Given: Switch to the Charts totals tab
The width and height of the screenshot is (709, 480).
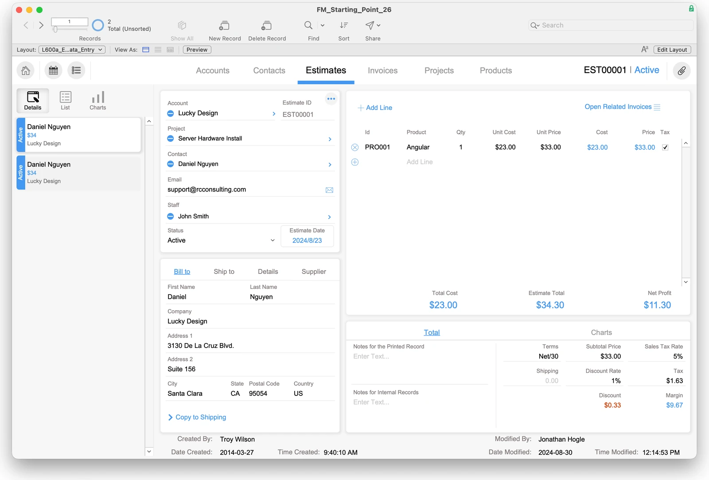Looking at the screenshot, I should pos(601,332).
